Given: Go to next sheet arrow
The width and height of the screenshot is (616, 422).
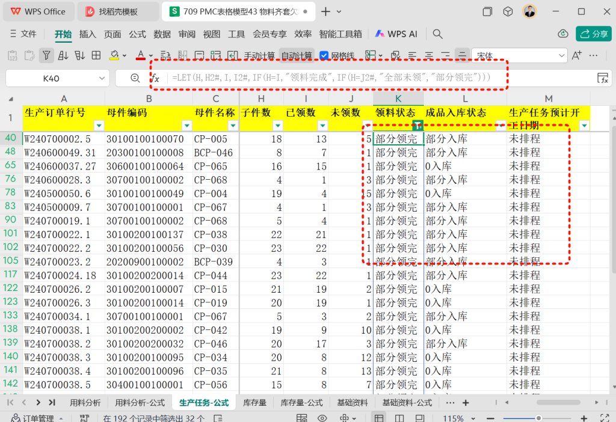Looking at the screenshot, I should click(x=38, y=402).
